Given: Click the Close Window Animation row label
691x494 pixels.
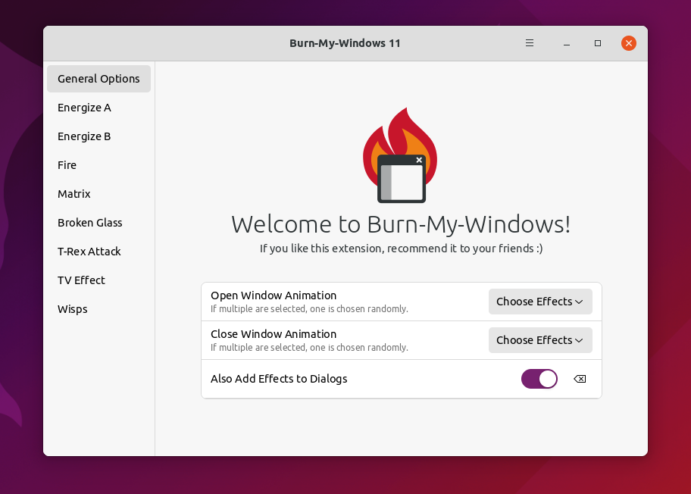Looking at the screenshot, I should click(274, 334).
